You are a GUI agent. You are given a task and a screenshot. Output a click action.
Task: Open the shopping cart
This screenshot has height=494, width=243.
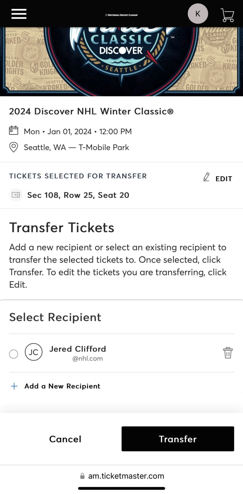click(x=227, y=15)
